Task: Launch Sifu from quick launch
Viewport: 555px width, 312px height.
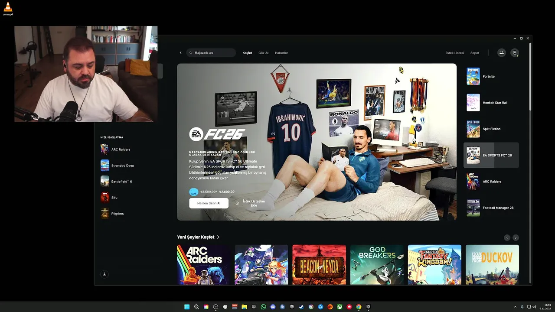Action: pos(109,198)
